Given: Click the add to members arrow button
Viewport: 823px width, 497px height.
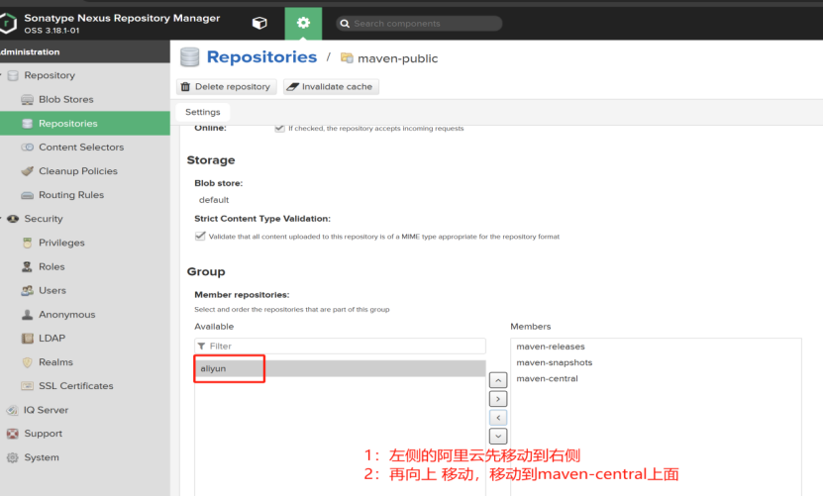Looking at the screenshot, I should (x=498, y=399).
